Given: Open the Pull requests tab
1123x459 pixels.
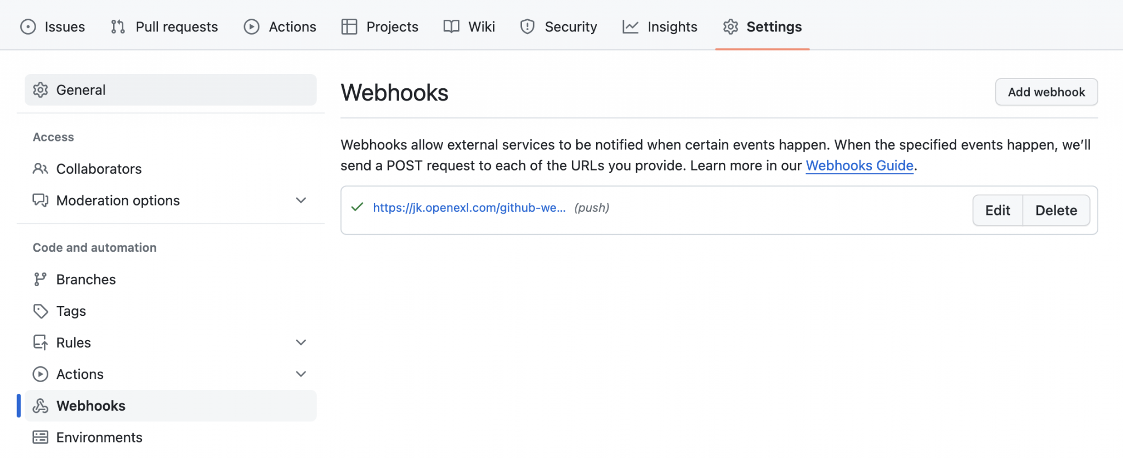Looking at the screenshot, I should pos(164,27).
